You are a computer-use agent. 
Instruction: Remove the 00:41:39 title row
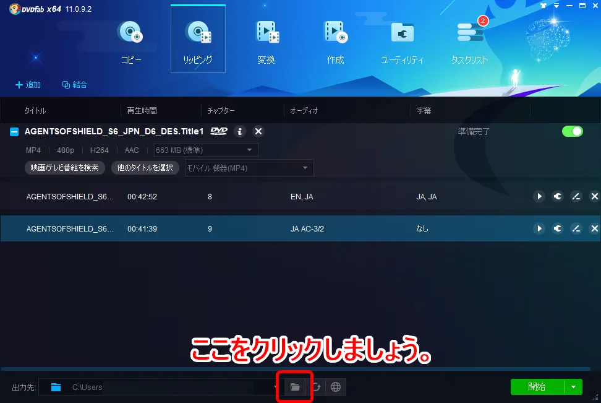tap(594, 229)
